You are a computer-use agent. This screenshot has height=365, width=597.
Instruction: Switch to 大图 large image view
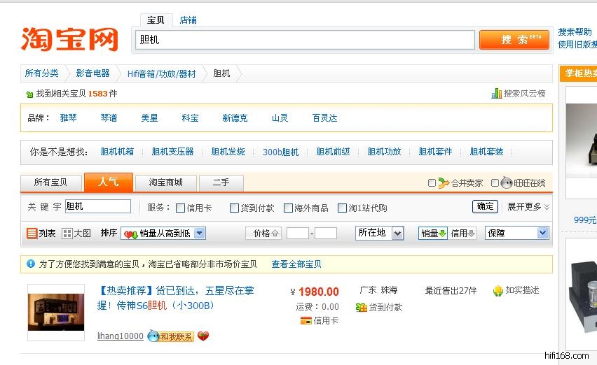67,234
